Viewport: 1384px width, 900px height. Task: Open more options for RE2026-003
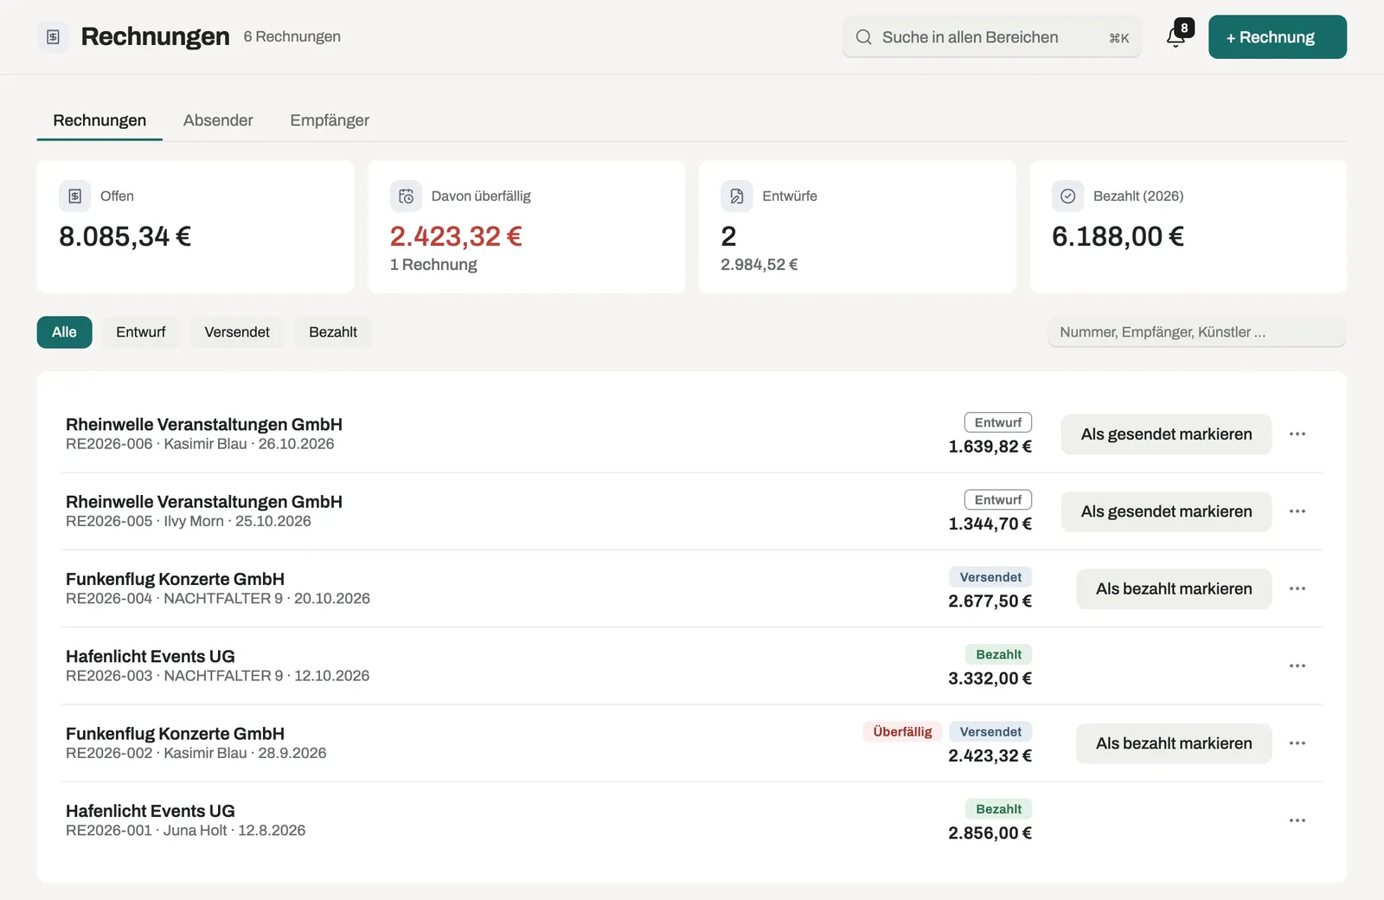[x=1297, y=666]
